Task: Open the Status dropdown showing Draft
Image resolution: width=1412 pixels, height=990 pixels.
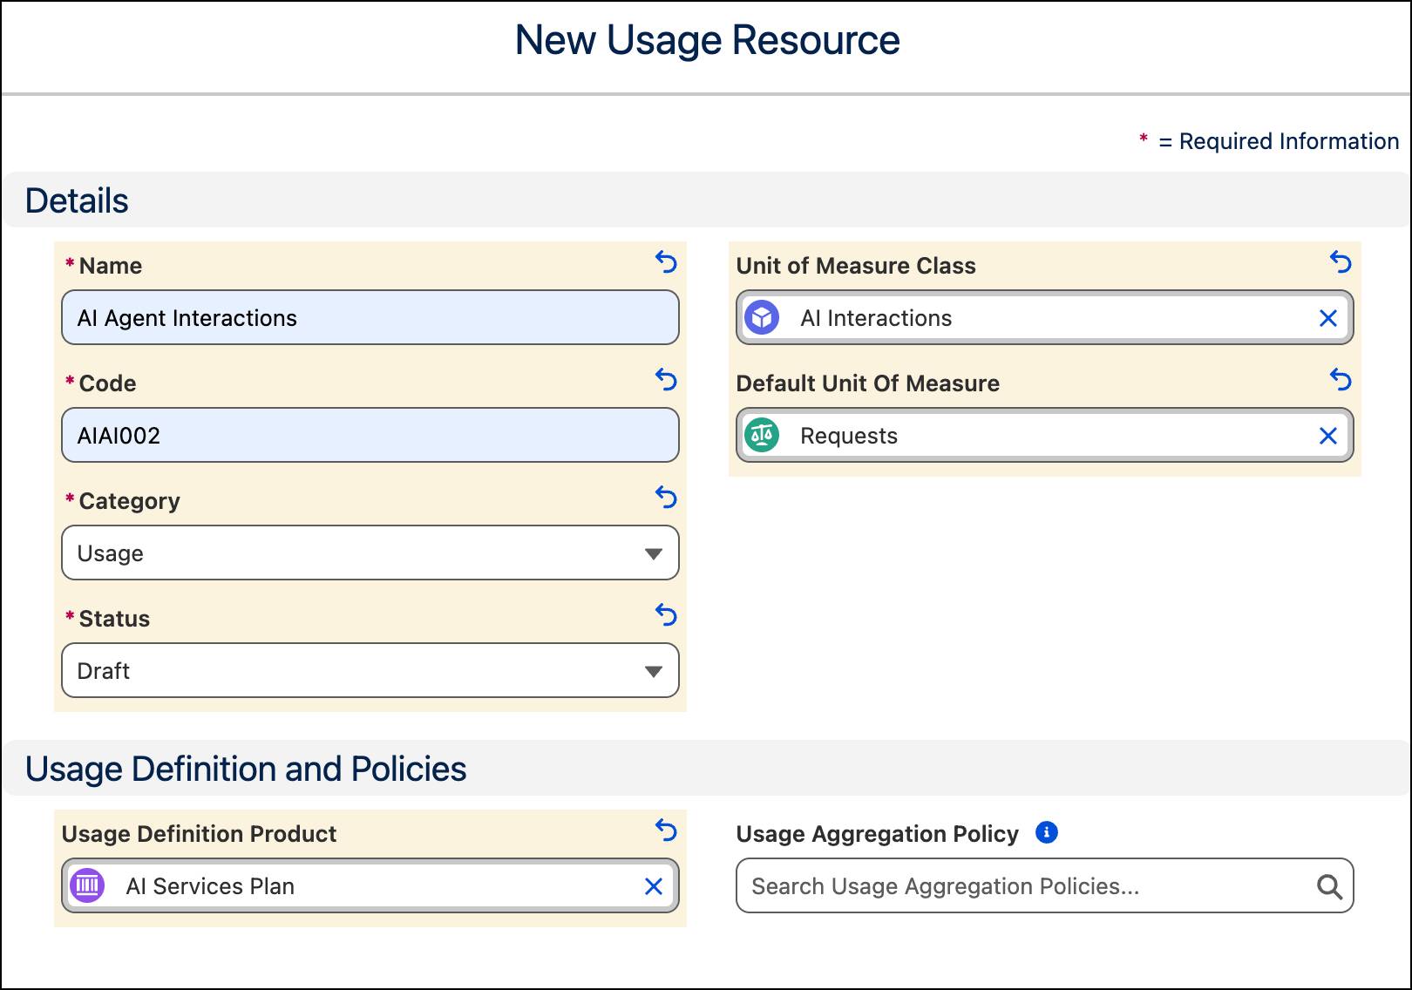Action: pos(370,670)
